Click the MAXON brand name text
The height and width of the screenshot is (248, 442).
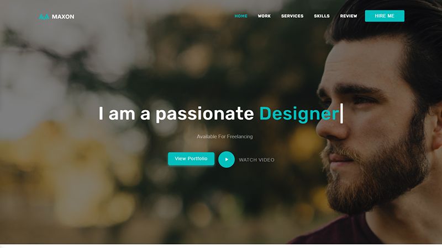tap(63, 17)
